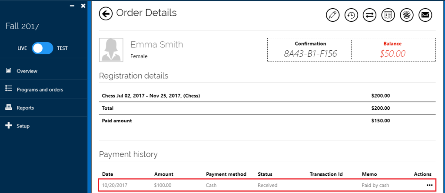Click the Payment method column header
445x193 pixels.
coord(226,174)
